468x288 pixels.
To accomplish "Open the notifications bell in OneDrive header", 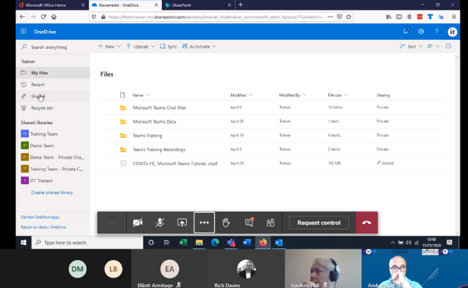I will pyautogui.click(x=405, y=31).
